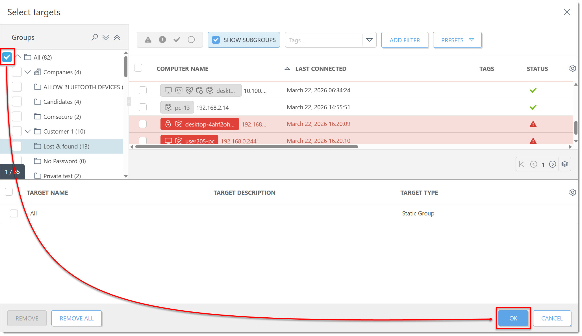Filter by unmanaged empty circle icon
582x336 pixels.
[191, 40]
